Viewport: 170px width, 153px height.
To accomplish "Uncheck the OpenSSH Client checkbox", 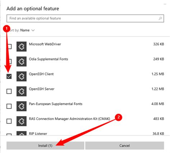I will [x=9, y=76].
